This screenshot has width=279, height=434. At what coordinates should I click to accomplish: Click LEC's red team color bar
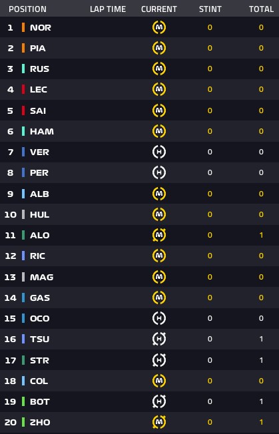(23, 89)
